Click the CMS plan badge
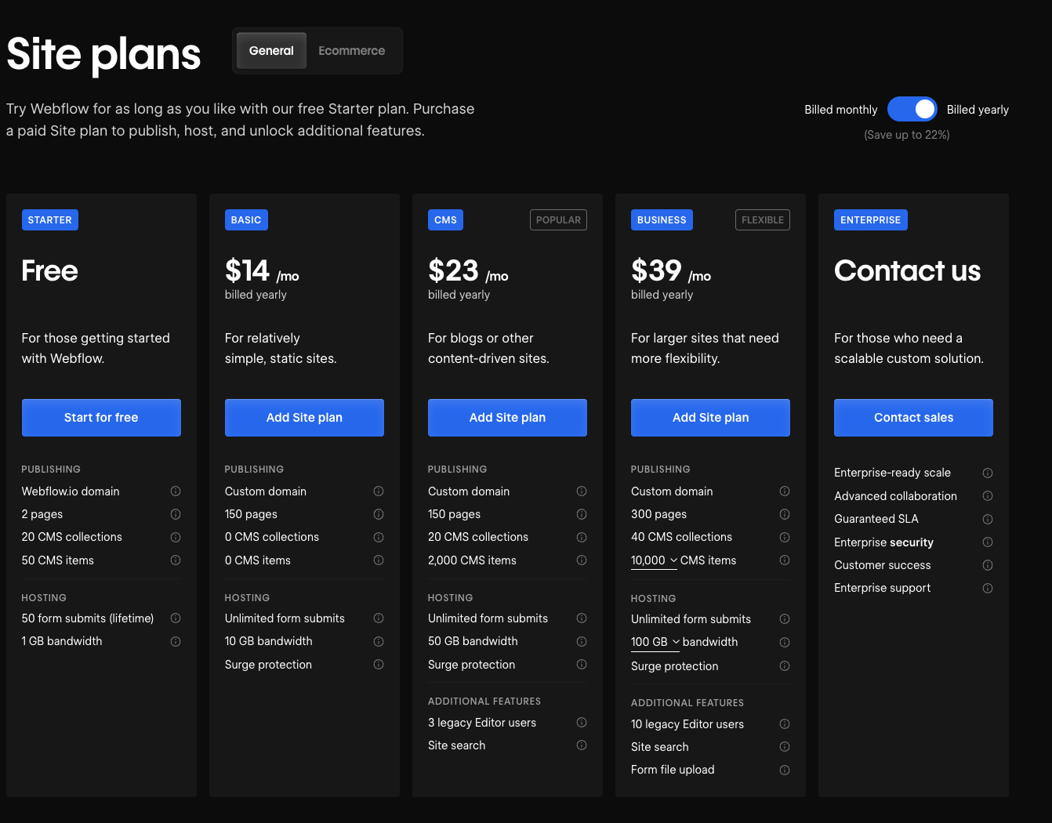 point(445,220)
